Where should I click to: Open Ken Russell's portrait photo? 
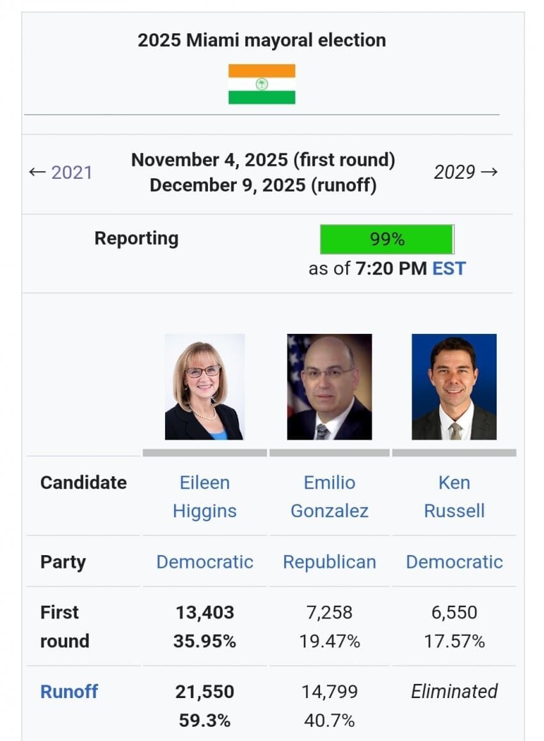[454, 387]
